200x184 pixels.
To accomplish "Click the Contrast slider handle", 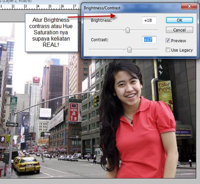I will coord(129,49).
